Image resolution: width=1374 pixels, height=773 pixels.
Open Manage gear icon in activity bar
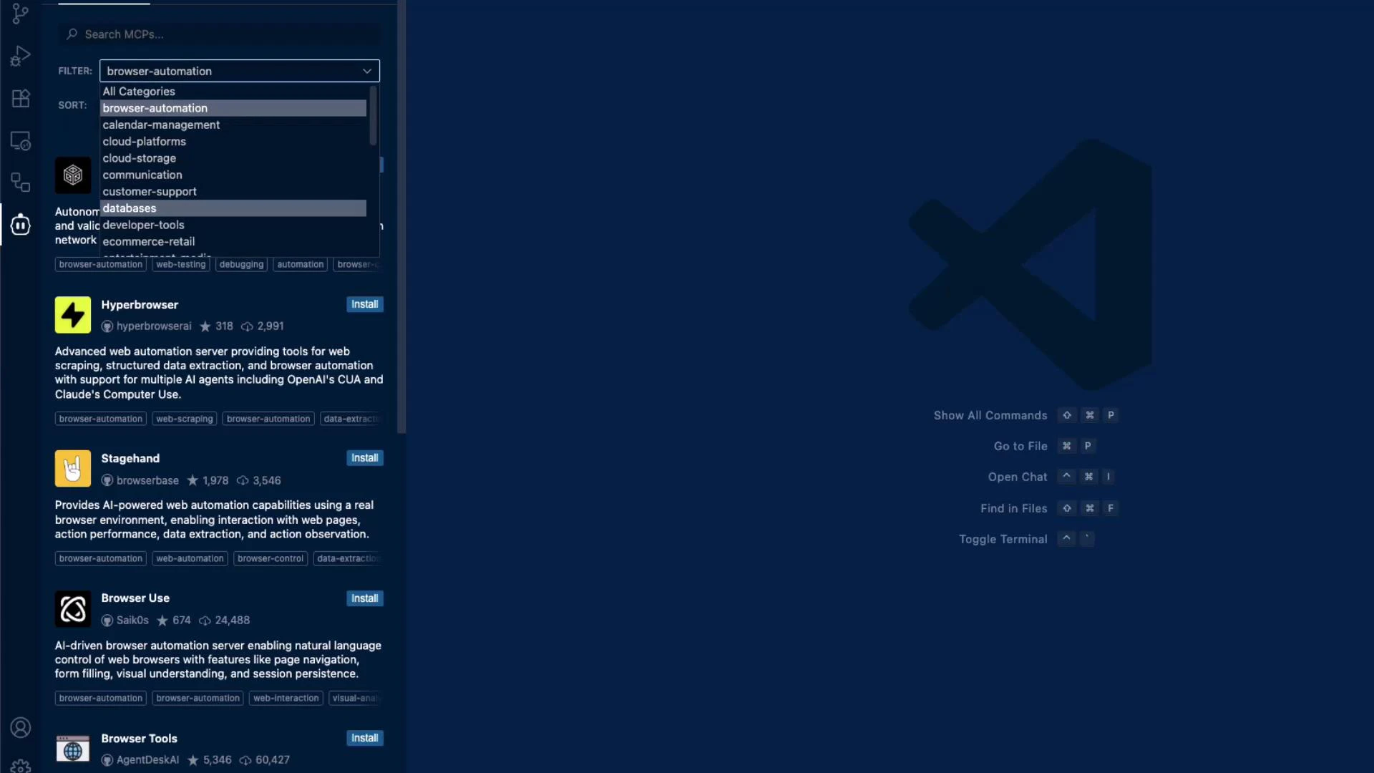tap(21, 767)
